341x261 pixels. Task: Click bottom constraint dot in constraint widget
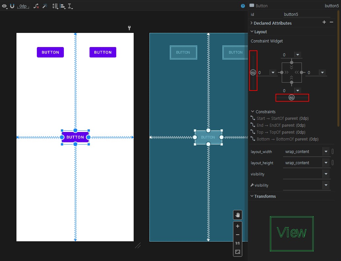[292, 82]
